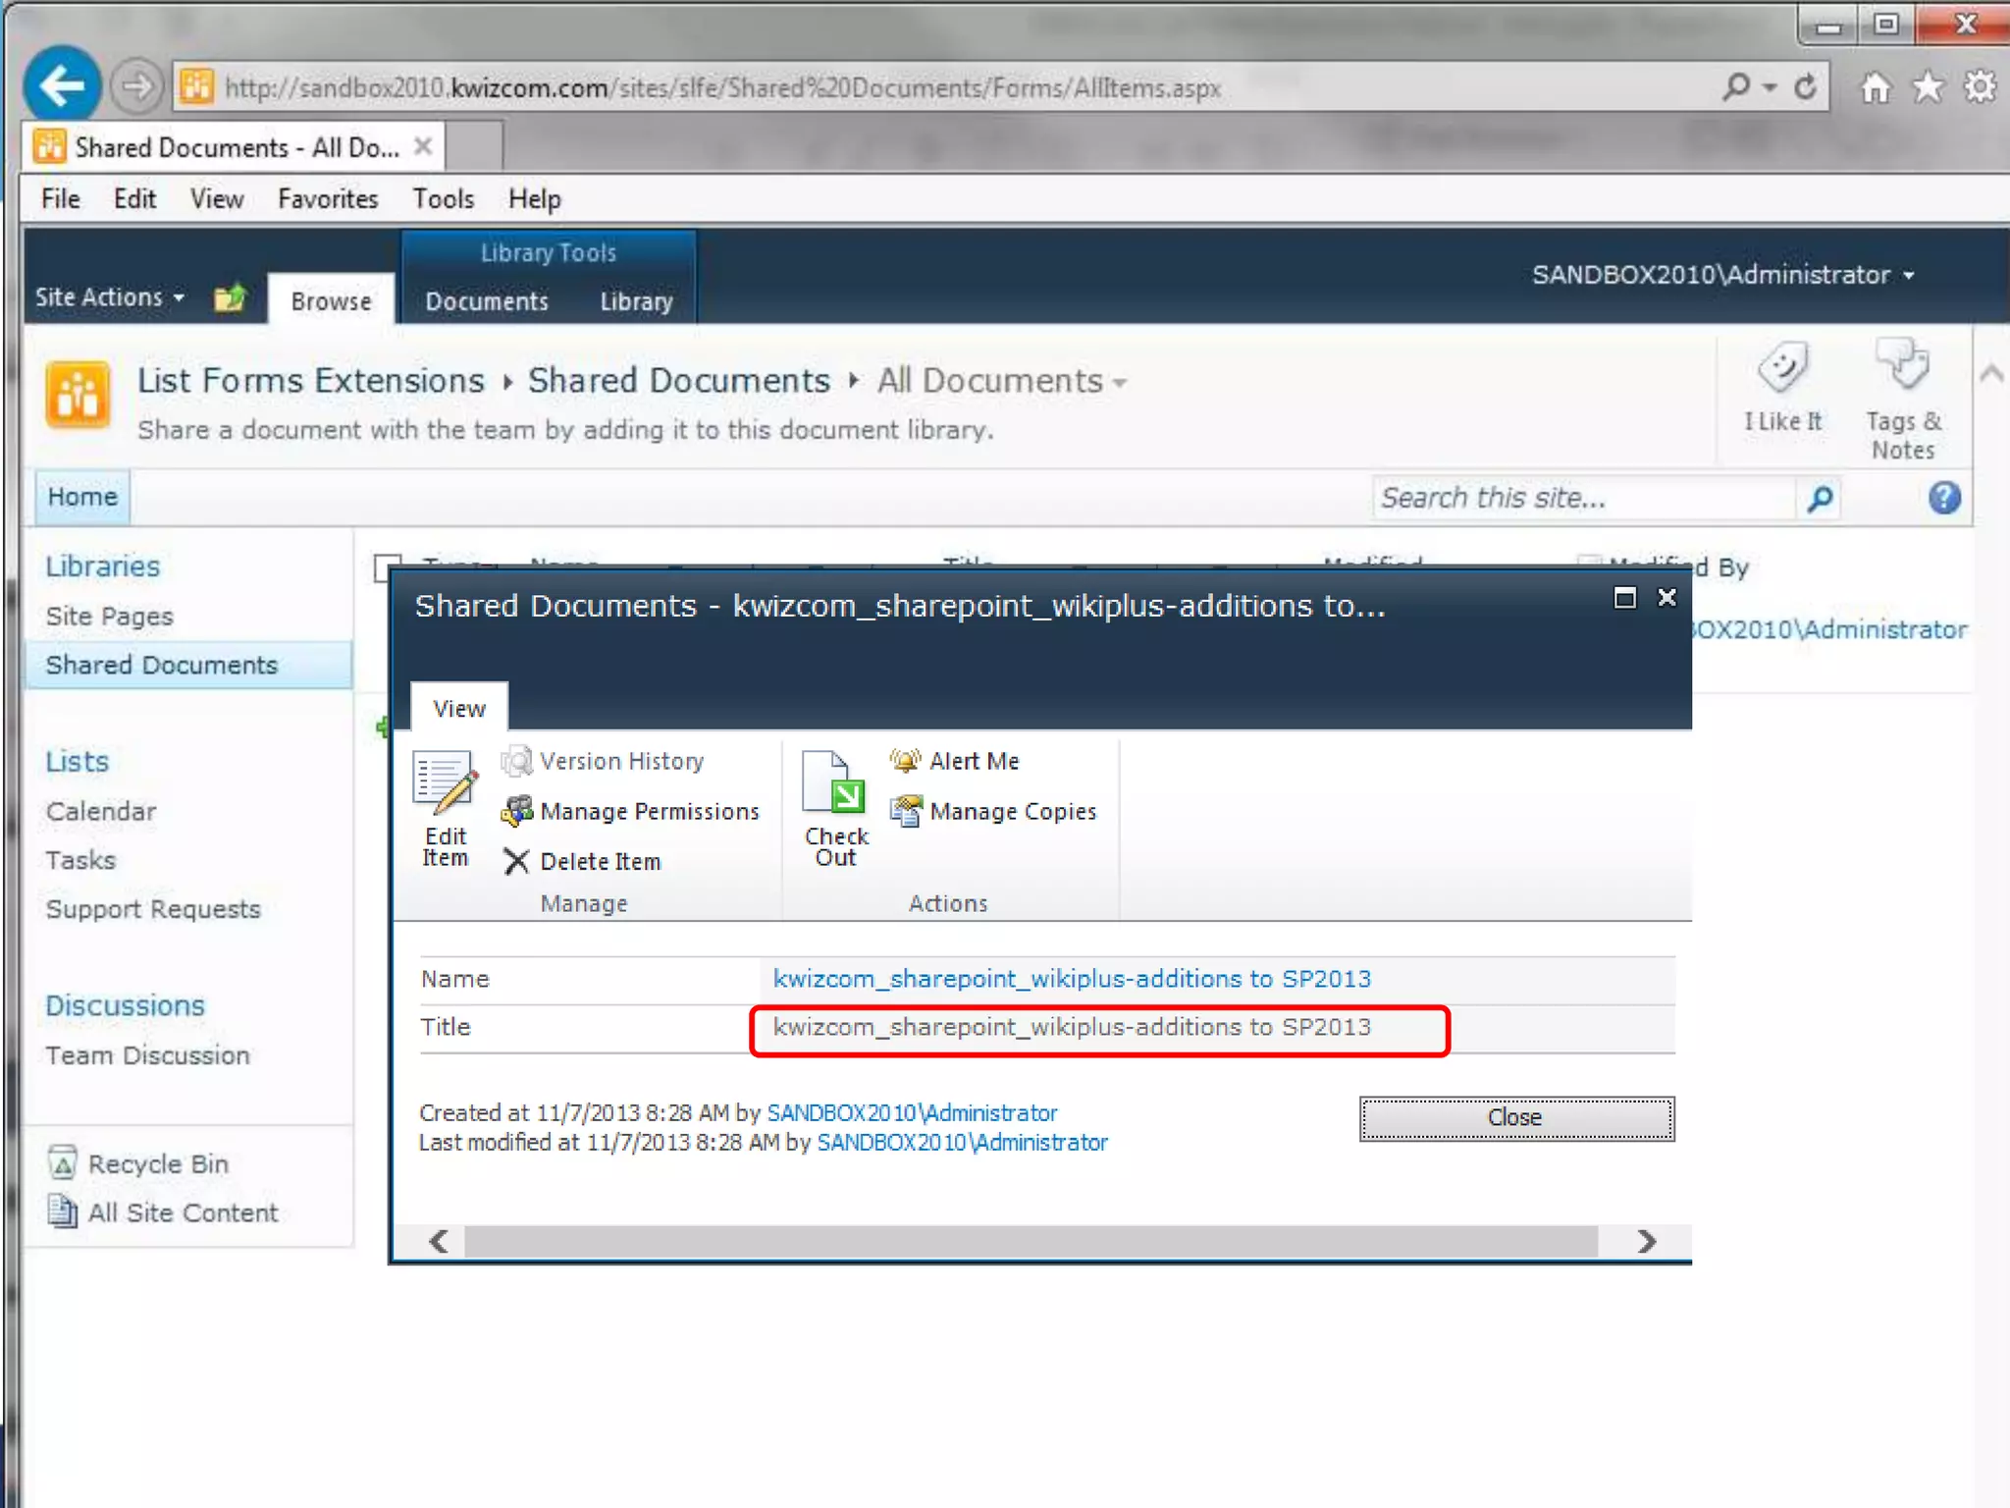
Task: Open Shared Documents breadcrumb link
Action: pyautogui.click(x=679, y=381)
